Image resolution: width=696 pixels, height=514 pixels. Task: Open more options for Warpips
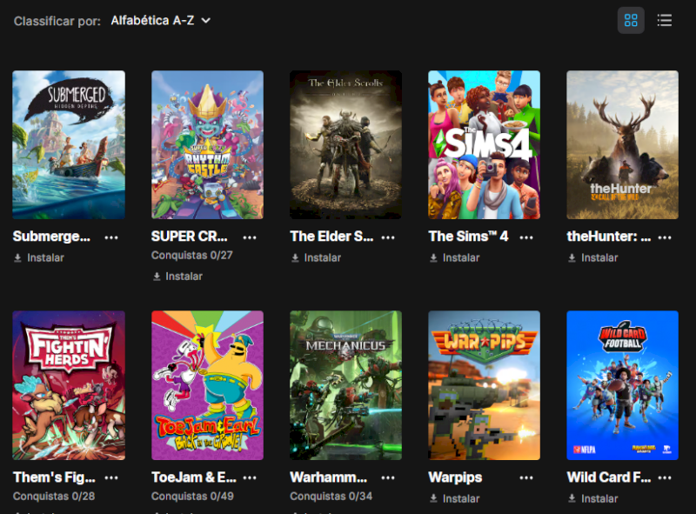click(x=526, y=477)
